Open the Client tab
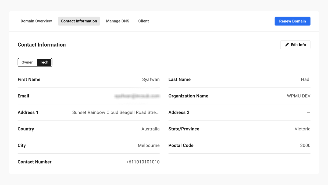The width and height of the screenshot is (328, 185). 144,21
